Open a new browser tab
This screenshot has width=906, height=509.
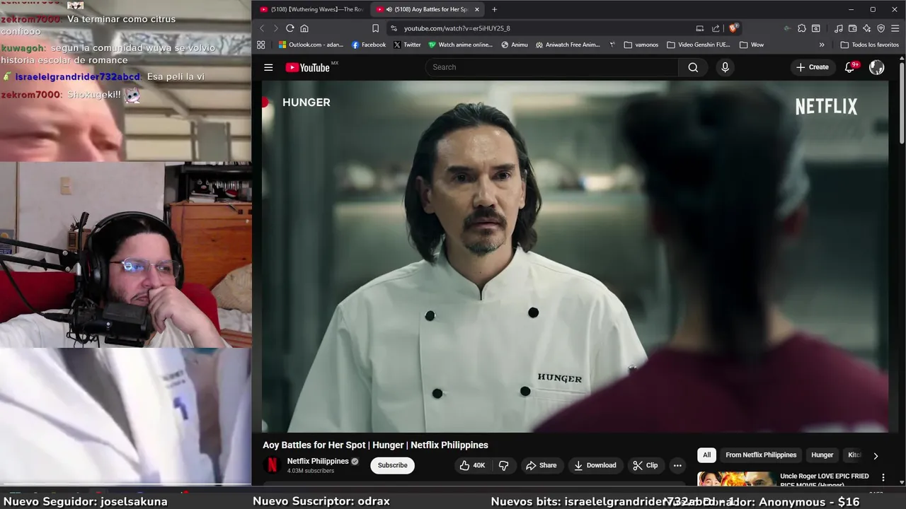point(494,9)
